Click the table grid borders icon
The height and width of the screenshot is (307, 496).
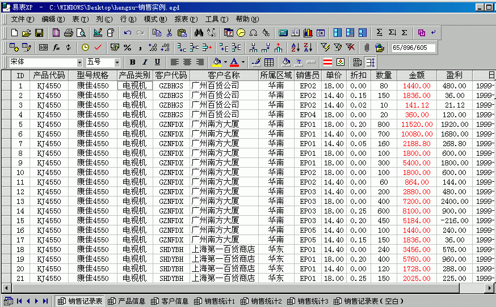[x=269, y=62]
